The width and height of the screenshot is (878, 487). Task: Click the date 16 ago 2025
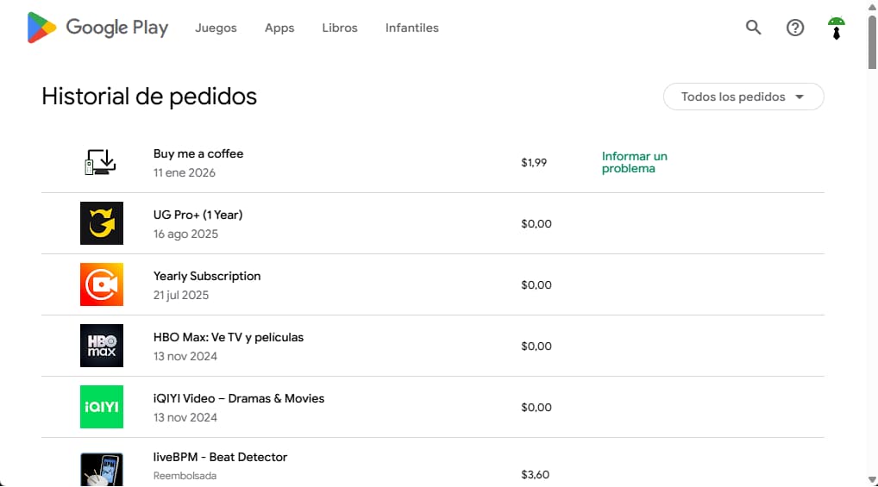coord(185,234)
